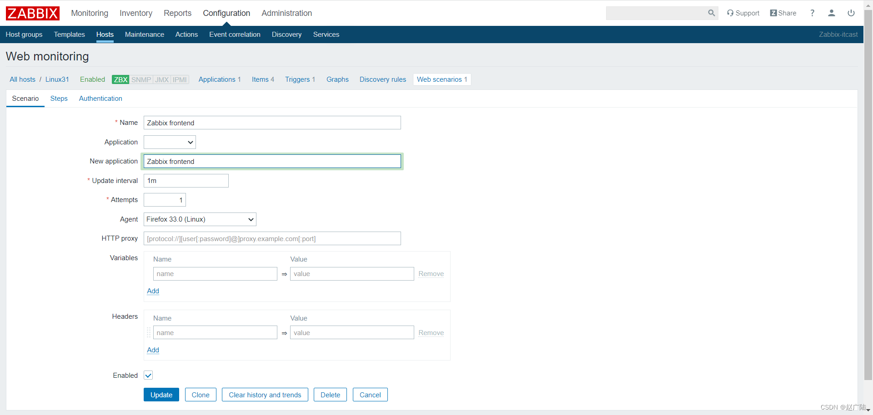Focus the HTTP proxy field

click(272, 238)
